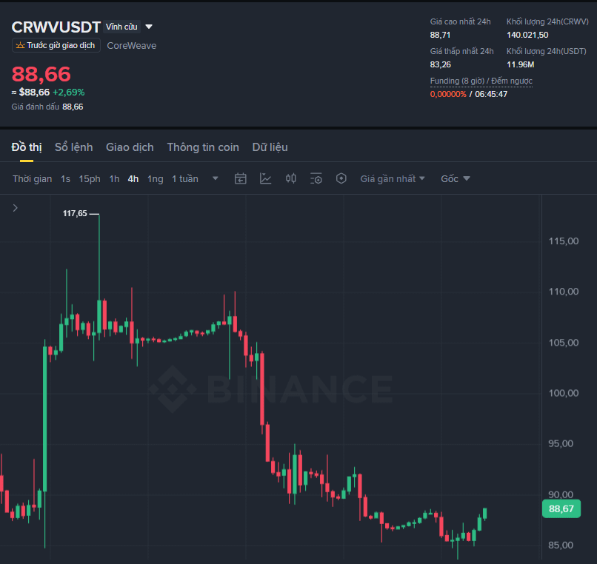Click the funding rate 0,00000% value
The height and width of the screenshot is (564, 597).
[448, 94]
